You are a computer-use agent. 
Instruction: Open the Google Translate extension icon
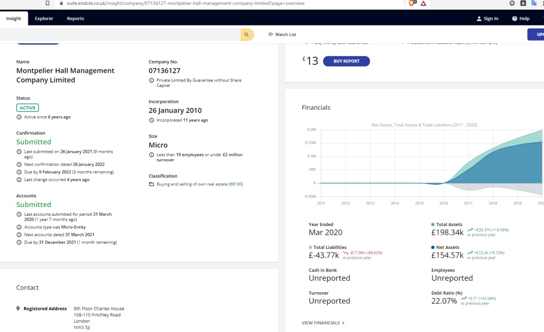533,3
